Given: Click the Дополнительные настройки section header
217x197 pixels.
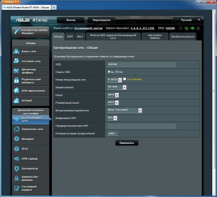Looking at the screenshot, I should click(x=31, y=112).
